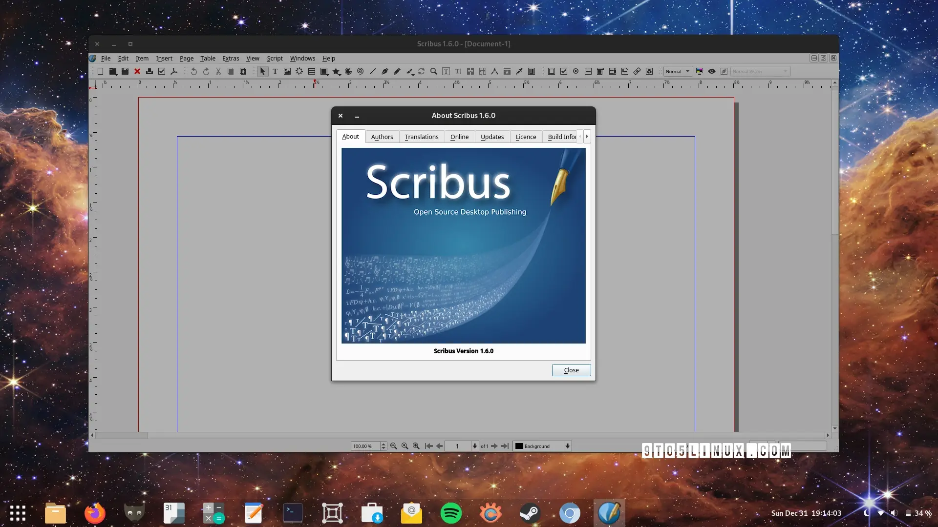The width and height of the screenshot is (938, 527).
Task: Click the New document icon
Action: click(100, 71)
